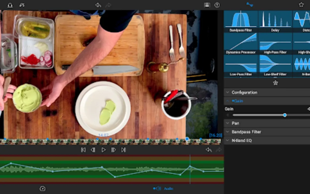The image size is (310, 194).
Task: Click the save disk icon
Action: pos(207,5)
